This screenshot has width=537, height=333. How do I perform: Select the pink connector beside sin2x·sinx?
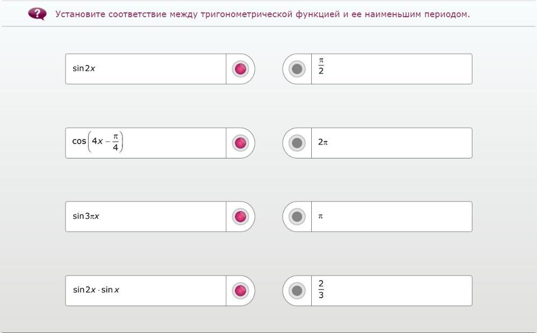[240, 291]
